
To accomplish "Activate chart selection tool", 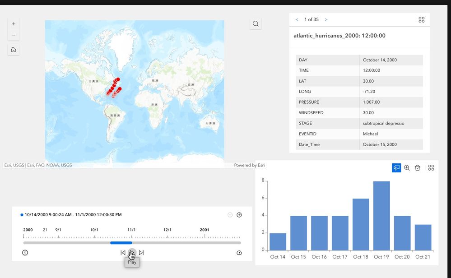I will tap(396, 168).
